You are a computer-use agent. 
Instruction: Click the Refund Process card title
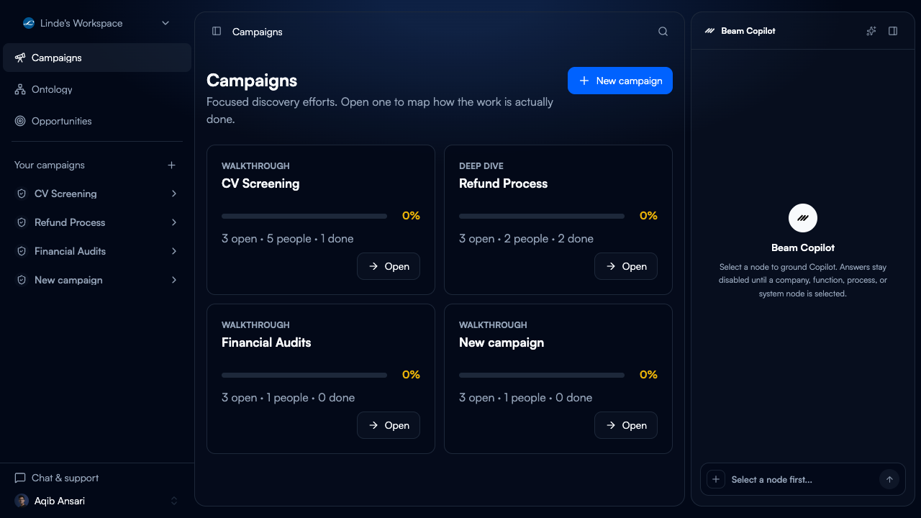503,183
